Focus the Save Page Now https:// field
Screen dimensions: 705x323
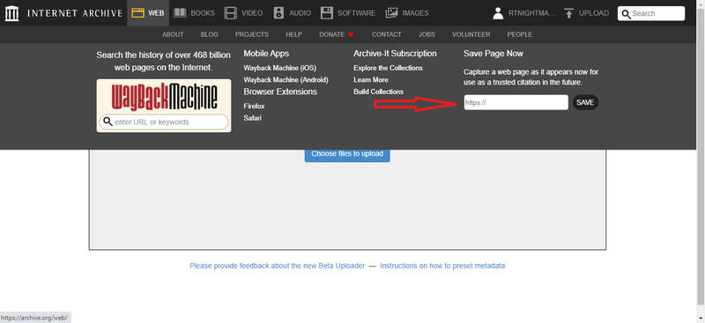click(516, 102)
